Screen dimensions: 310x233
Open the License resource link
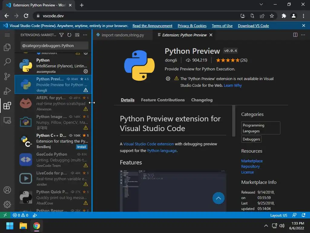247,172
